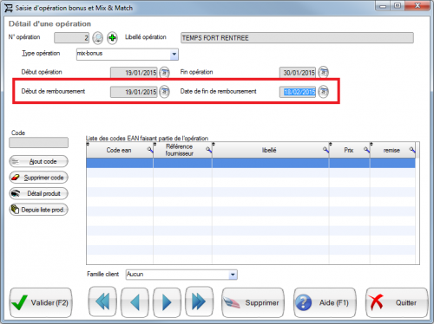This screenshot has width=434, height=324.
Task: Select the highlighted first row in EAN list
Action: (251, 163)
